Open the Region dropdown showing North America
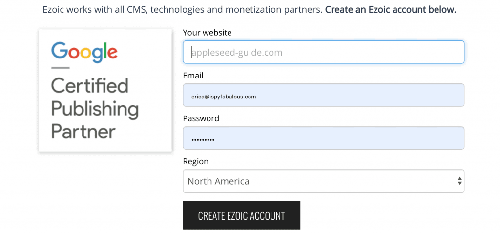The width and height of the screenshot is (500, 233). [x=323, y=181]
